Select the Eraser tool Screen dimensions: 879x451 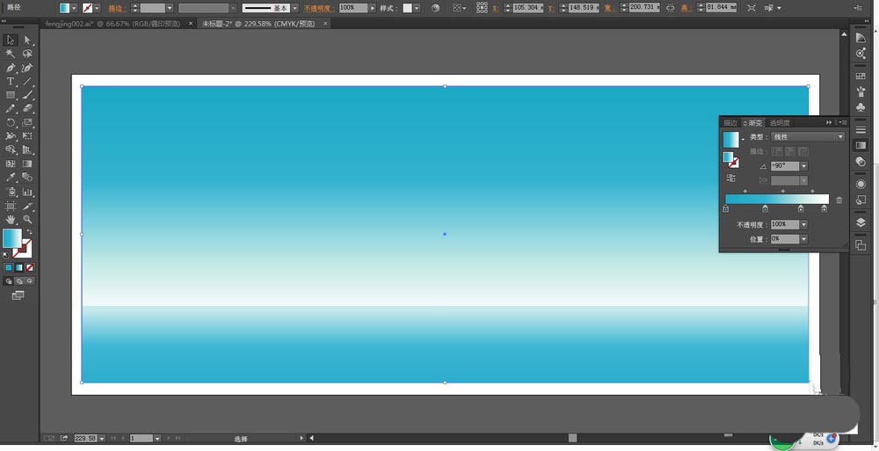[x=27, y=109]
